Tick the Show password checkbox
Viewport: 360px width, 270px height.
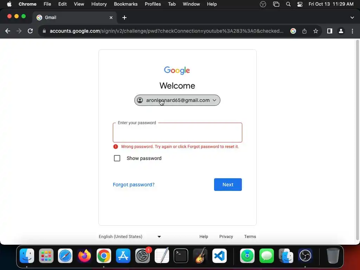117,158
